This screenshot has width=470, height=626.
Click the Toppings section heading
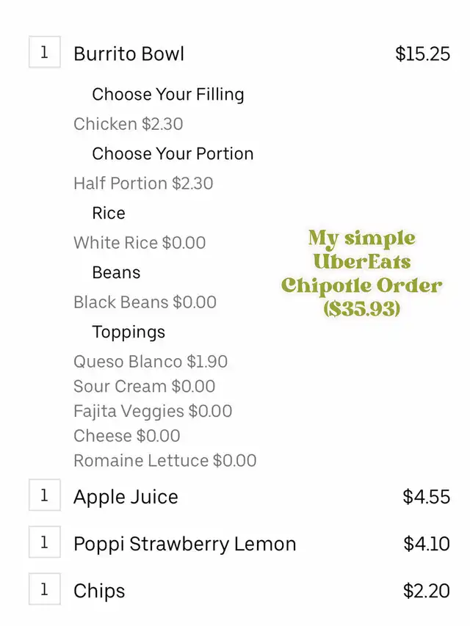click(129, 332)
